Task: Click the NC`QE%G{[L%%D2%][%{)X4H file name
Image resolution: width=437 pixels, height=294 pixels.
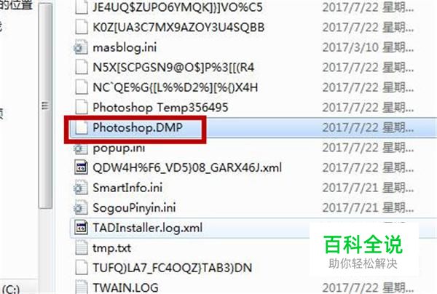Action: coord(175,88)
